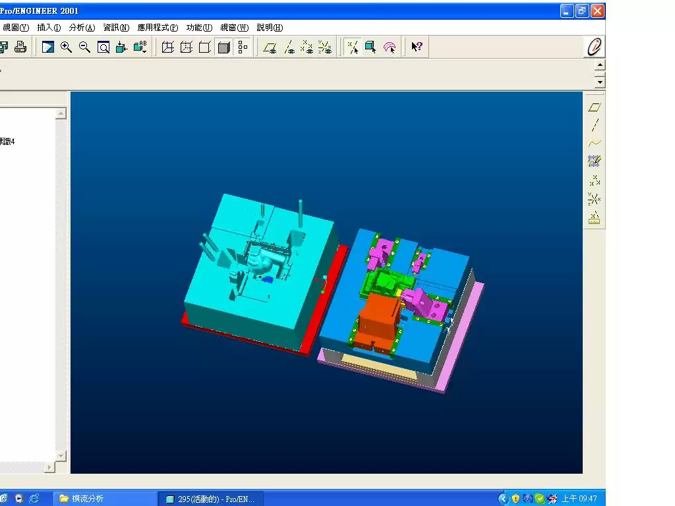675x506 pixels.
Task: Activate context-sensitive help pointer
Action: click(x=416, y=46)
